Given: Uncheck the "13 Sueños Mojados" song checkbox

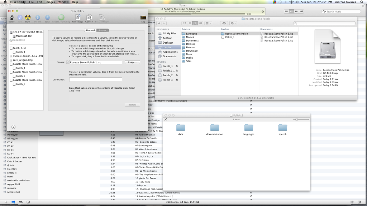Looking at the screenshot, I should pyautogui.click(x=251, y=196).
